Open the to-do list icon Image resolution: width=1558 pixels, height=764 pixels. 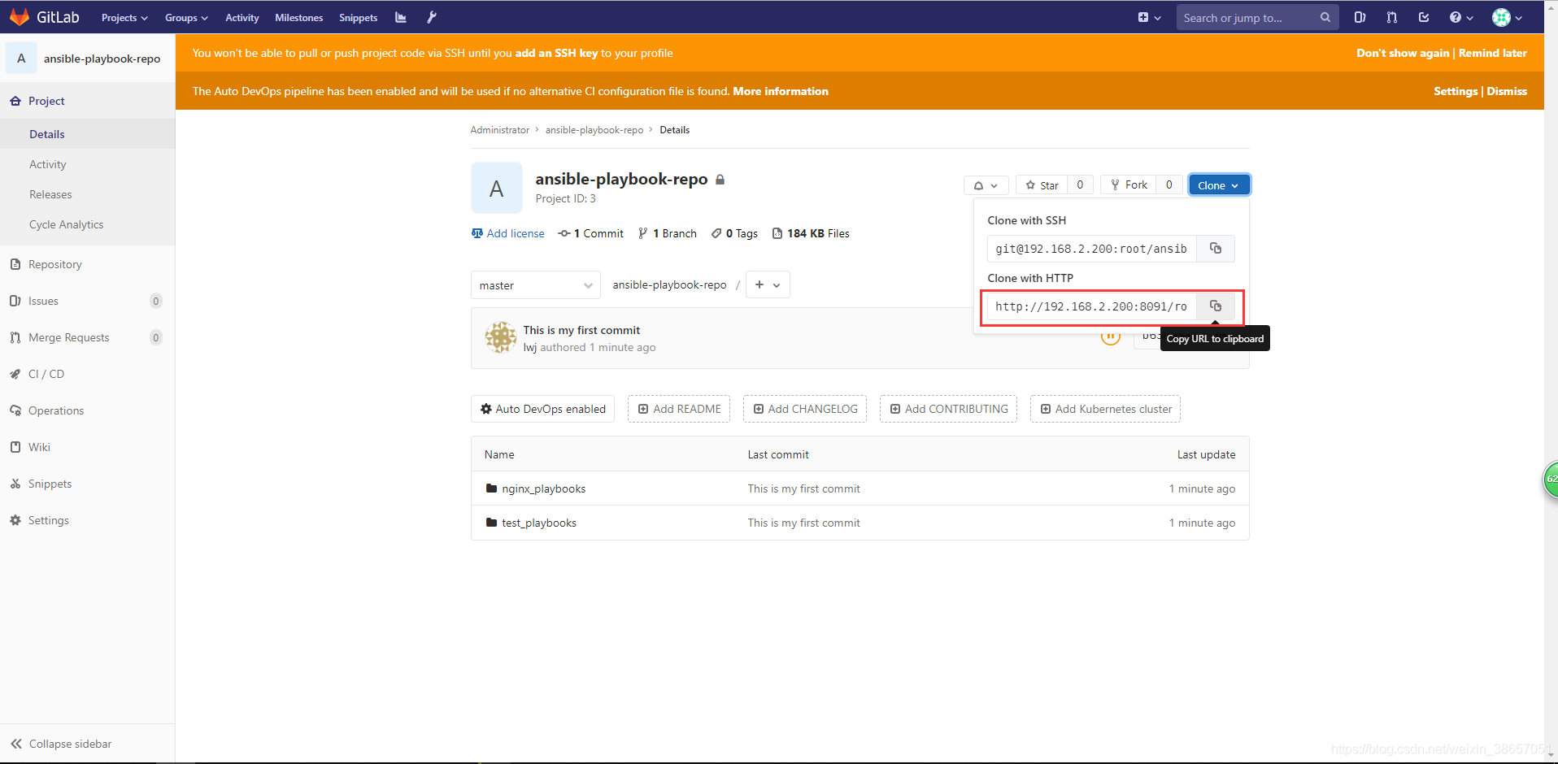tap(1424, 17)
